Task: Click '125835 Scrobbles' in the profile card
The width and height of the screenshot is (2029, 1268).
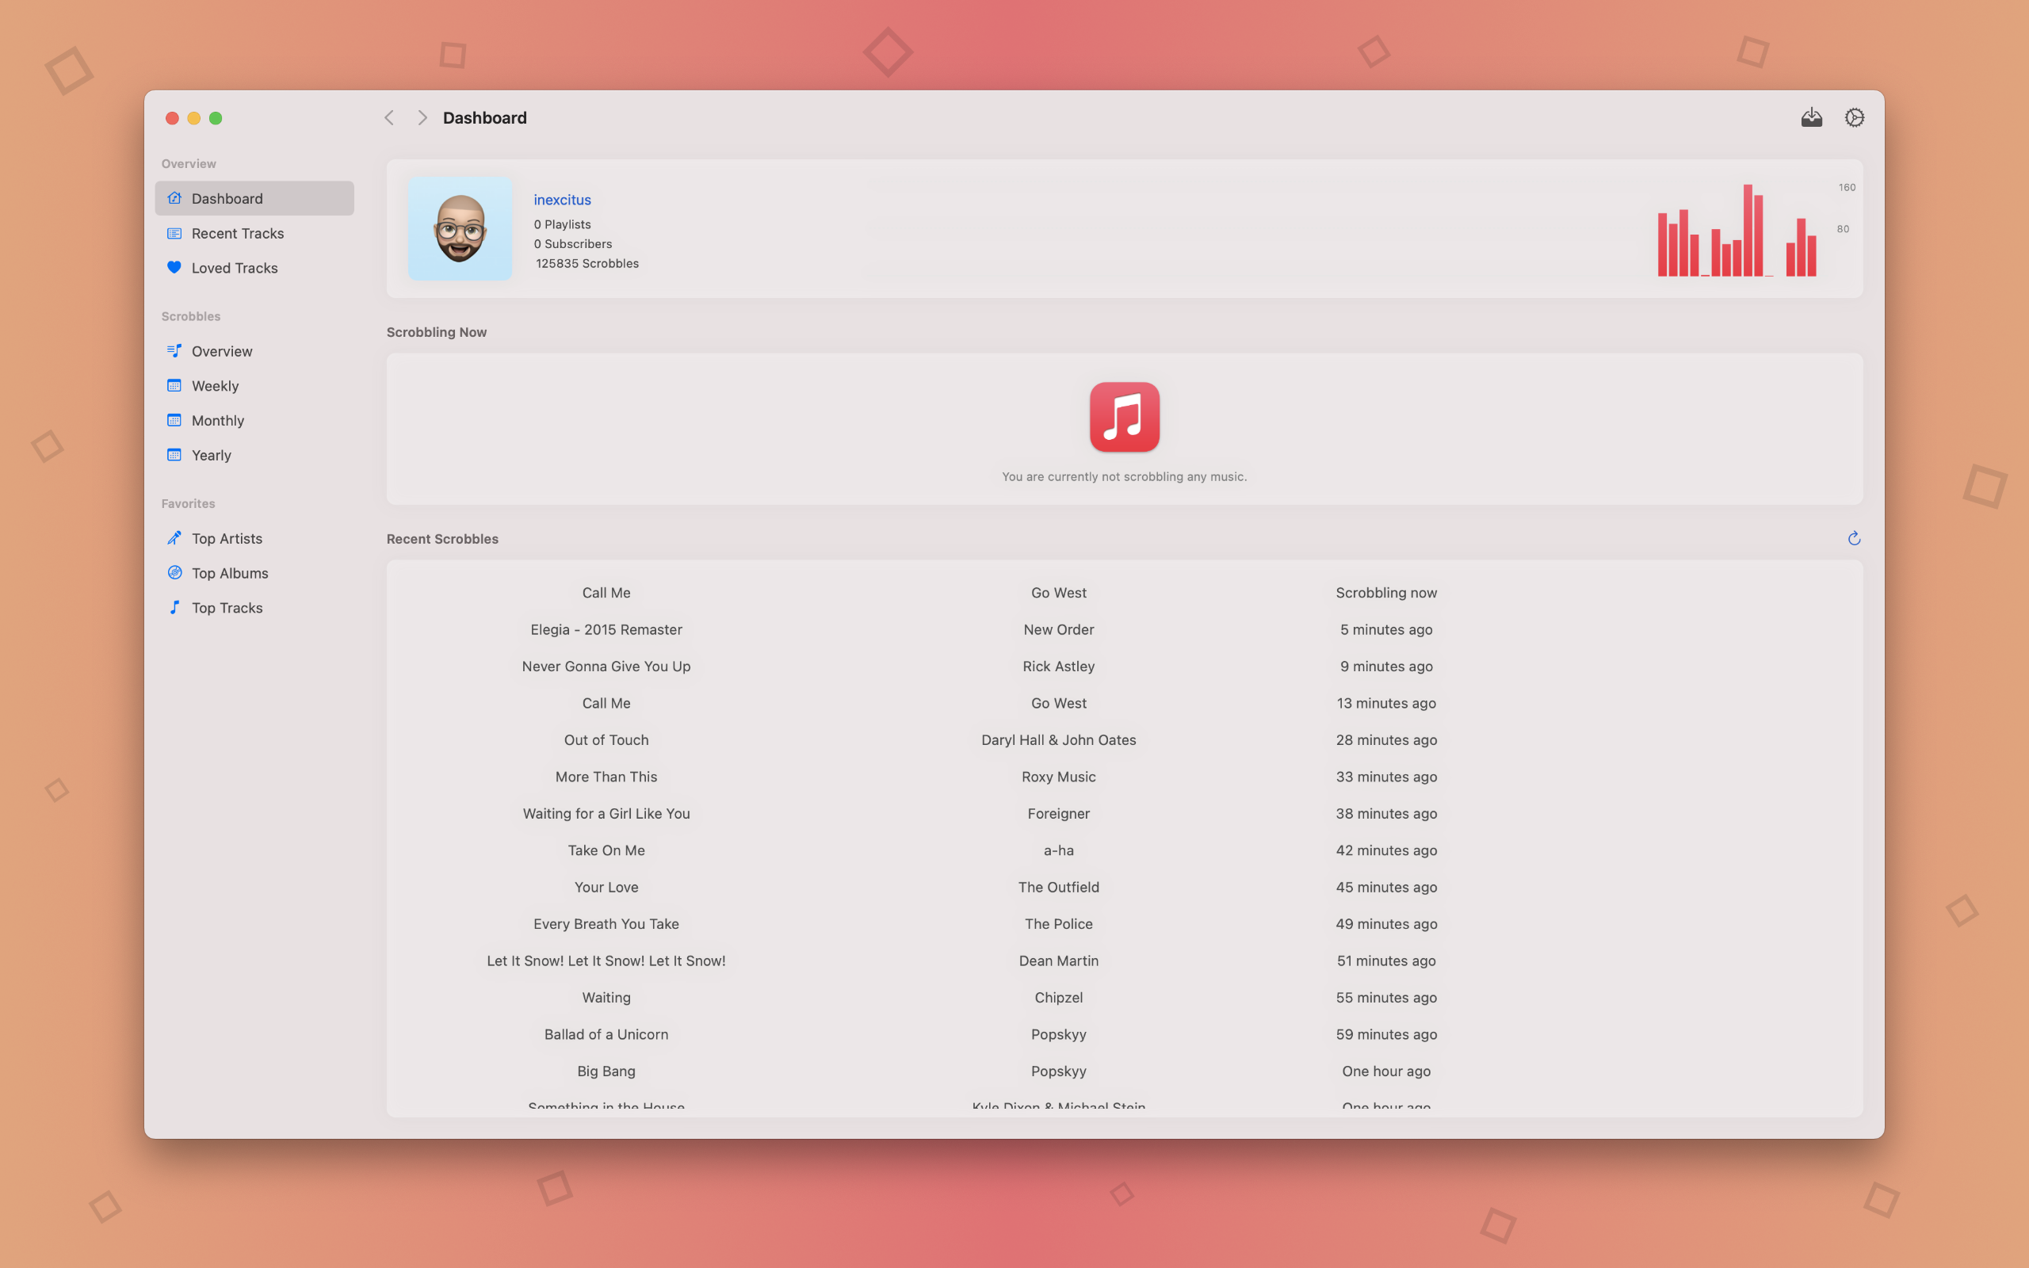Action: pos(587,263)
